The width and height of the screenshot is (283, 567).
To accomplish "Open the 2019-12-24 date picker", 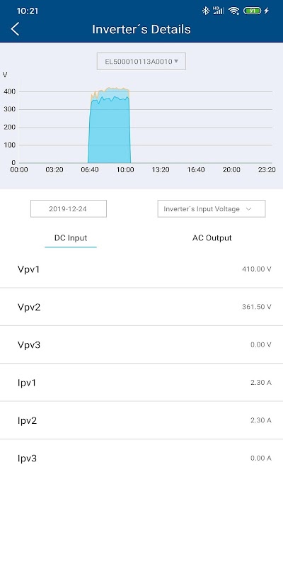I will (69, 208).
